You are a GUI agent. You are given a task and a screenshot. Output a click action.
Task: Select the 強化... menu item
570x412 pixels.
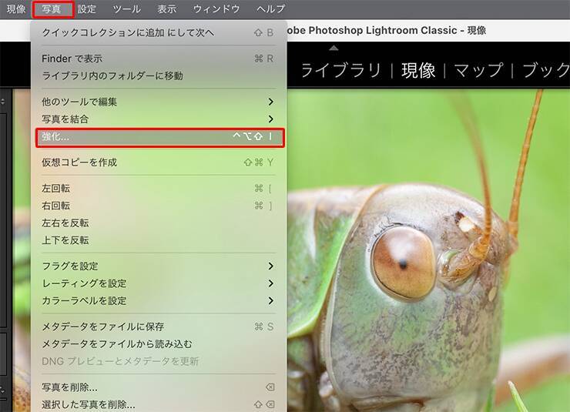point(159,137)
